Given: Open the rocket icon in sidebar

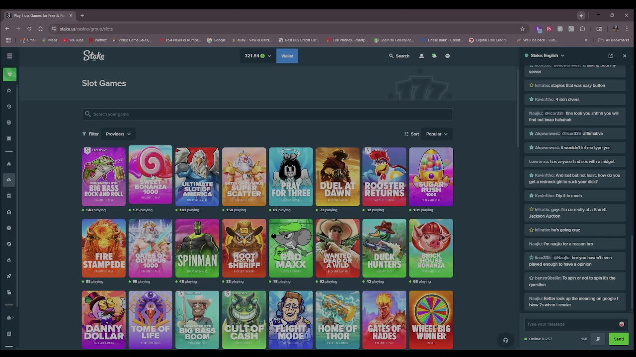Looking at the screenshot, I should 8,276.
